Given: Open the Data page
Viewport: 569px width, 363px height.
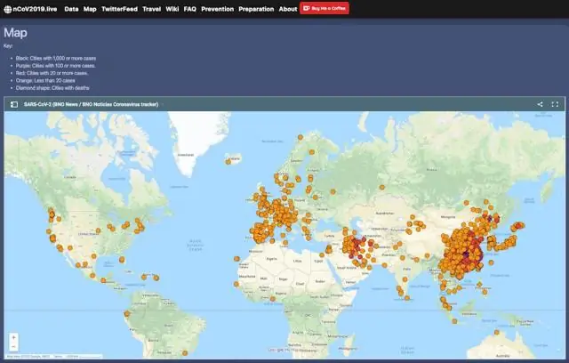Looking at the screenshot, I should pos(71,9).
